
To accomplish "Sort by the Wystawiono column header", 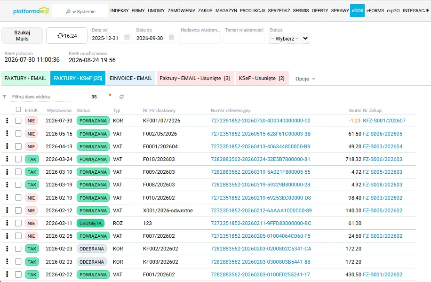I will (x=59, y=110).
